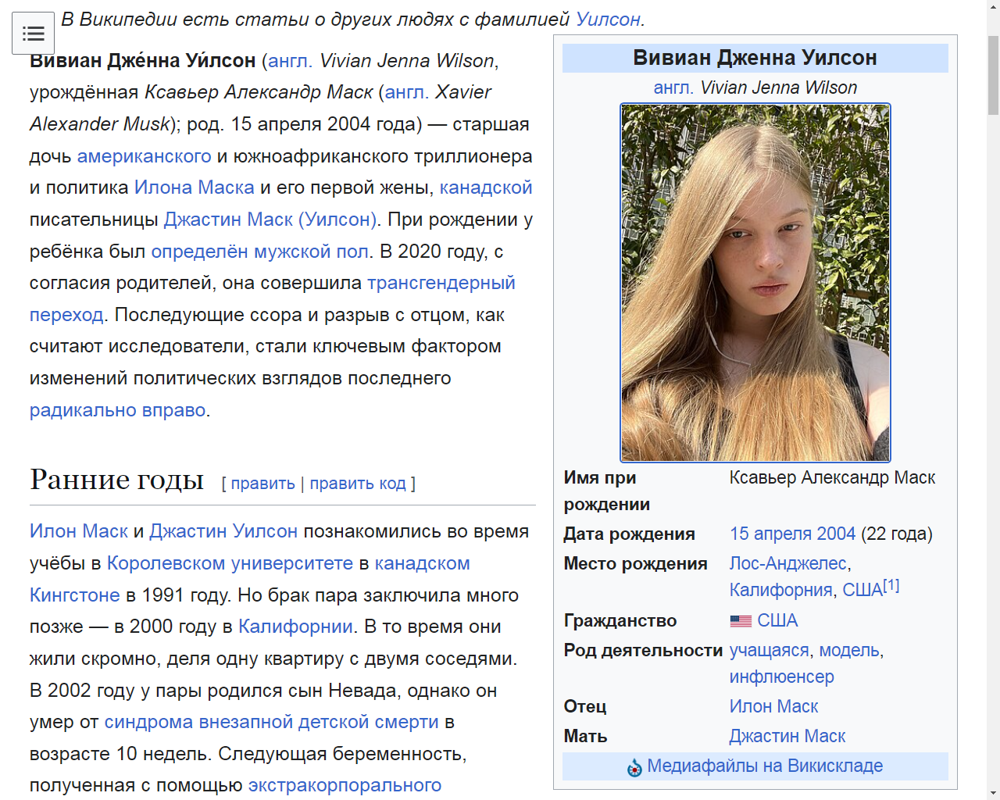Click the "Место рождения" infobox label
This screenshot has height=800, width=1000.
point(636,563)
